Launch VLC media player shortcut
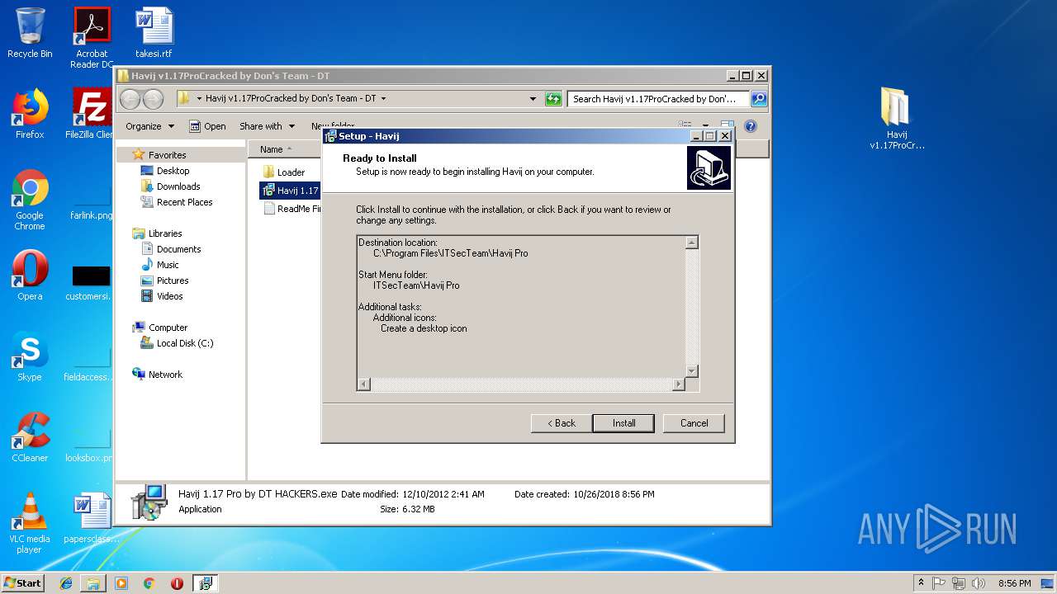Viewport: 1057px width, 594px height. point(30,523)
